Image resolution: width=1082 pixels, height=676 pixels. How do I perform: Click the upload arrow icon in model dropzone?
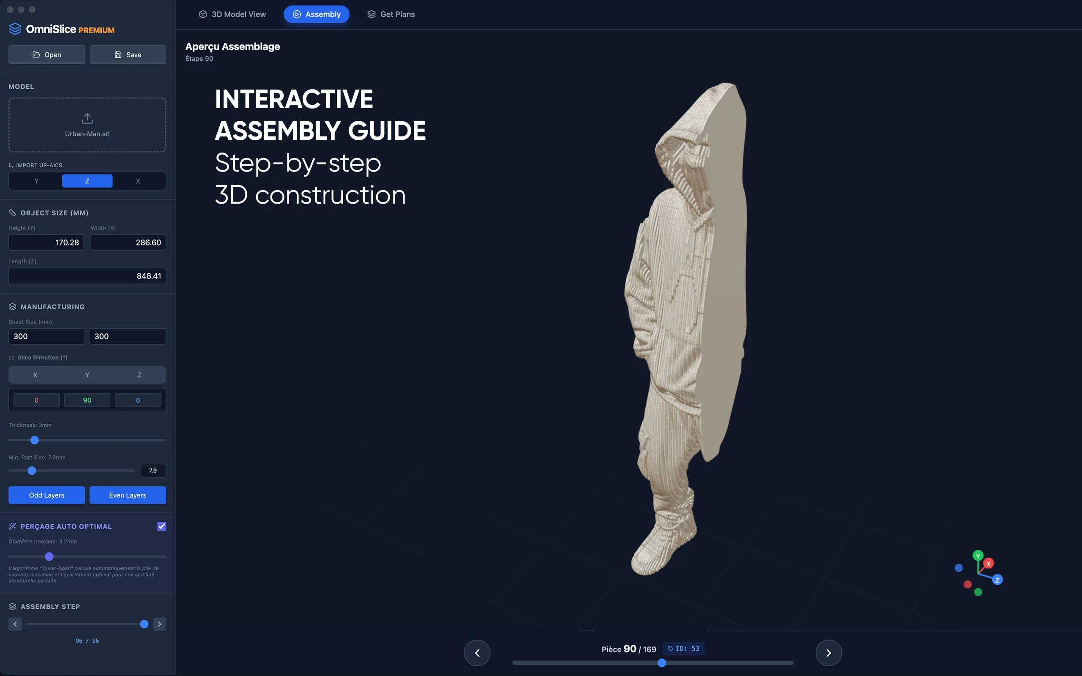tap(87, 118)
